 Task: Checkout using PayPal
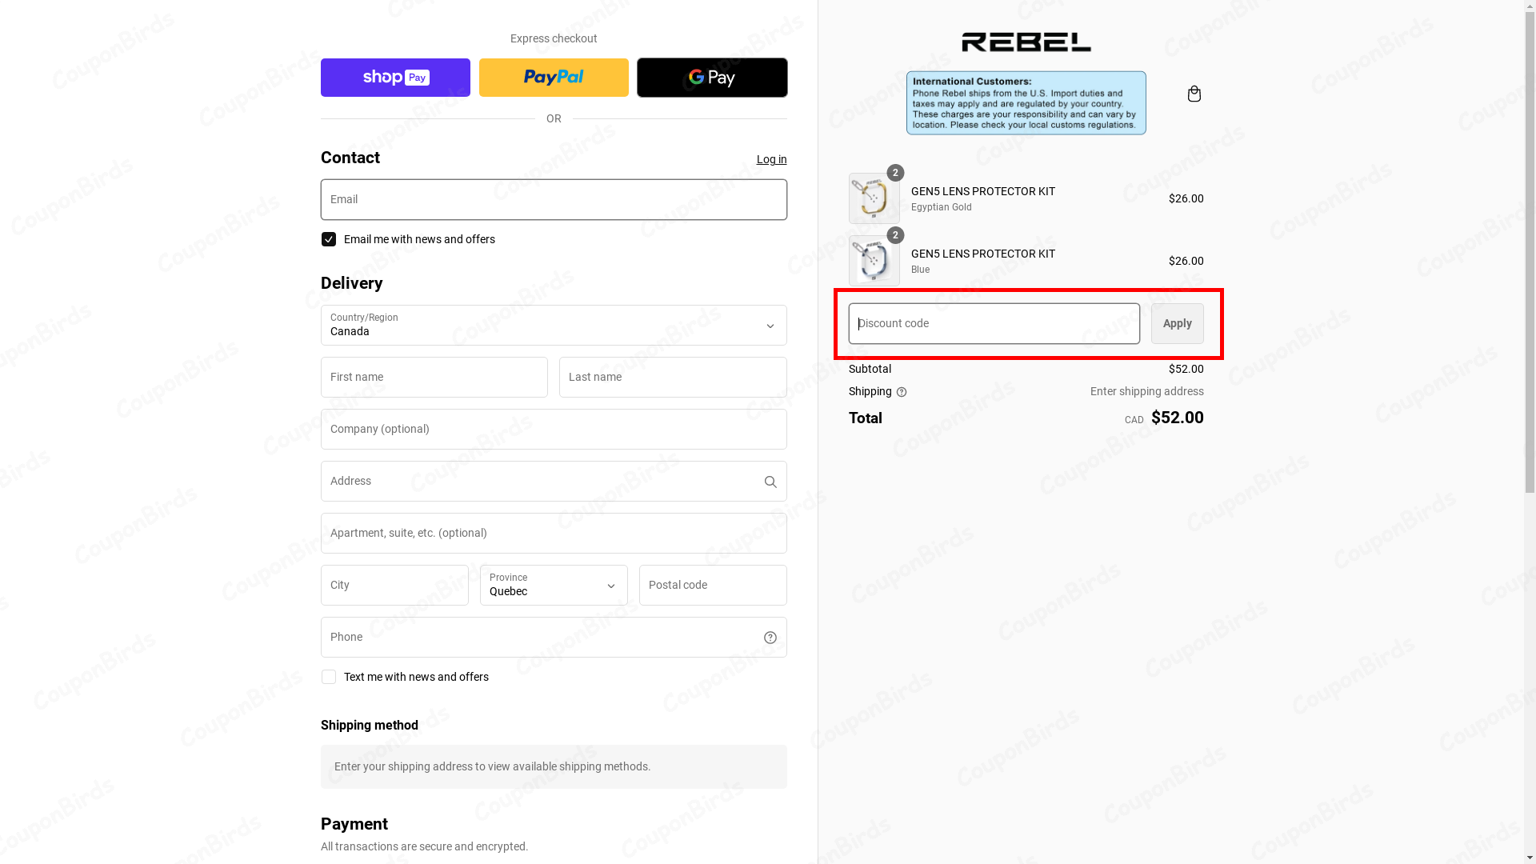tap(554, 77)
